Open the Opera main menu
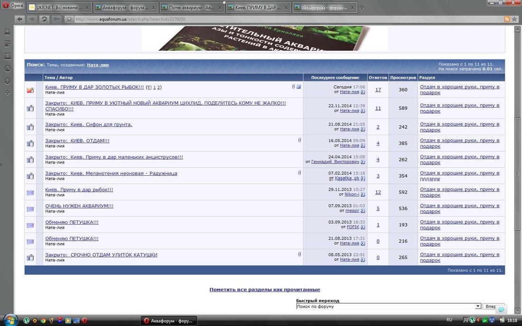Screen dimensions: 522x326 [x=13, y=6]
